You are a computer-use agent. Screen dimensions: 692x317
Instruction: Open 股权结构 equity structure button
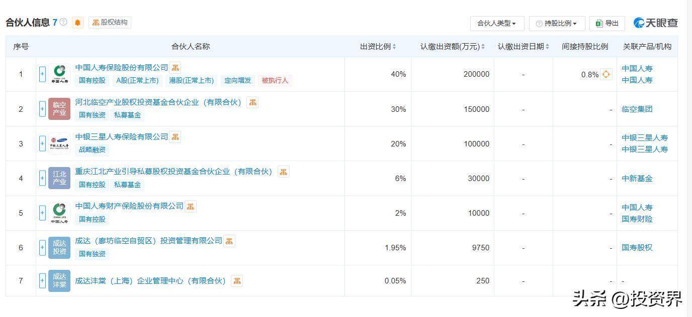pyautogui.click(x=110, y=23)
